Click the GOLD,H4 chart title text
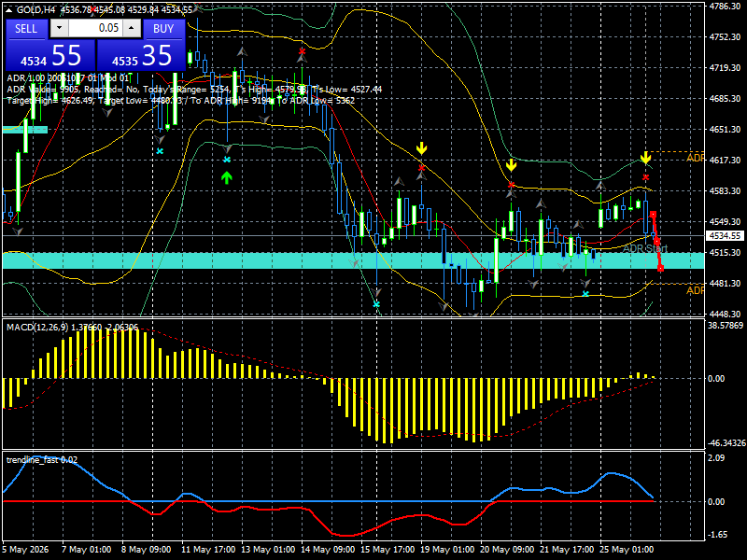Image resolution: width=747 pixels, height=560 pixels. pyautogui.click(x=36, y=10)
